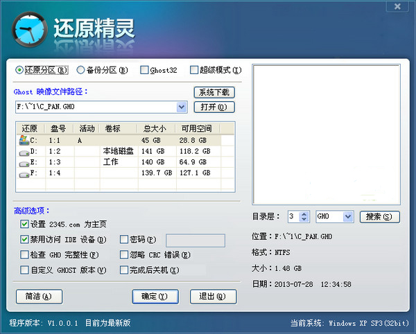Click the active flag A cell
This screenshot has width=416, height=334.
coord(80,141)
